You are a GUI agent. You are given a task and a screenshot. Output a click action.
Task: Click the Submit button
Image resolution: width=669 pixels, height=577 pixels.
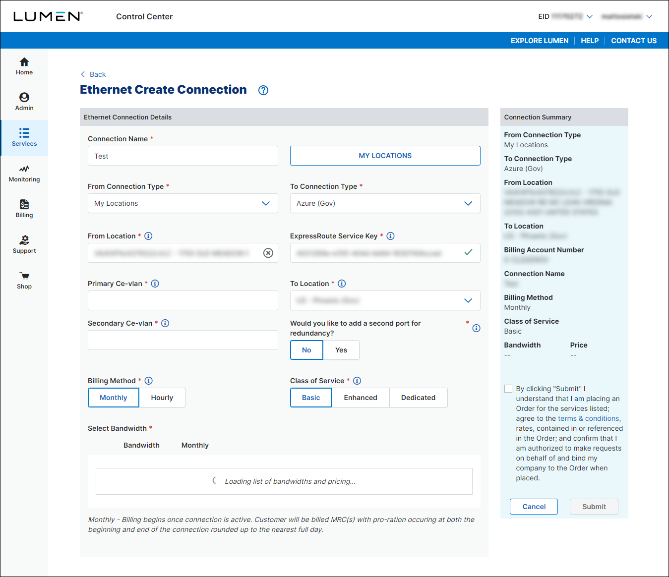[x=594, y=507]
